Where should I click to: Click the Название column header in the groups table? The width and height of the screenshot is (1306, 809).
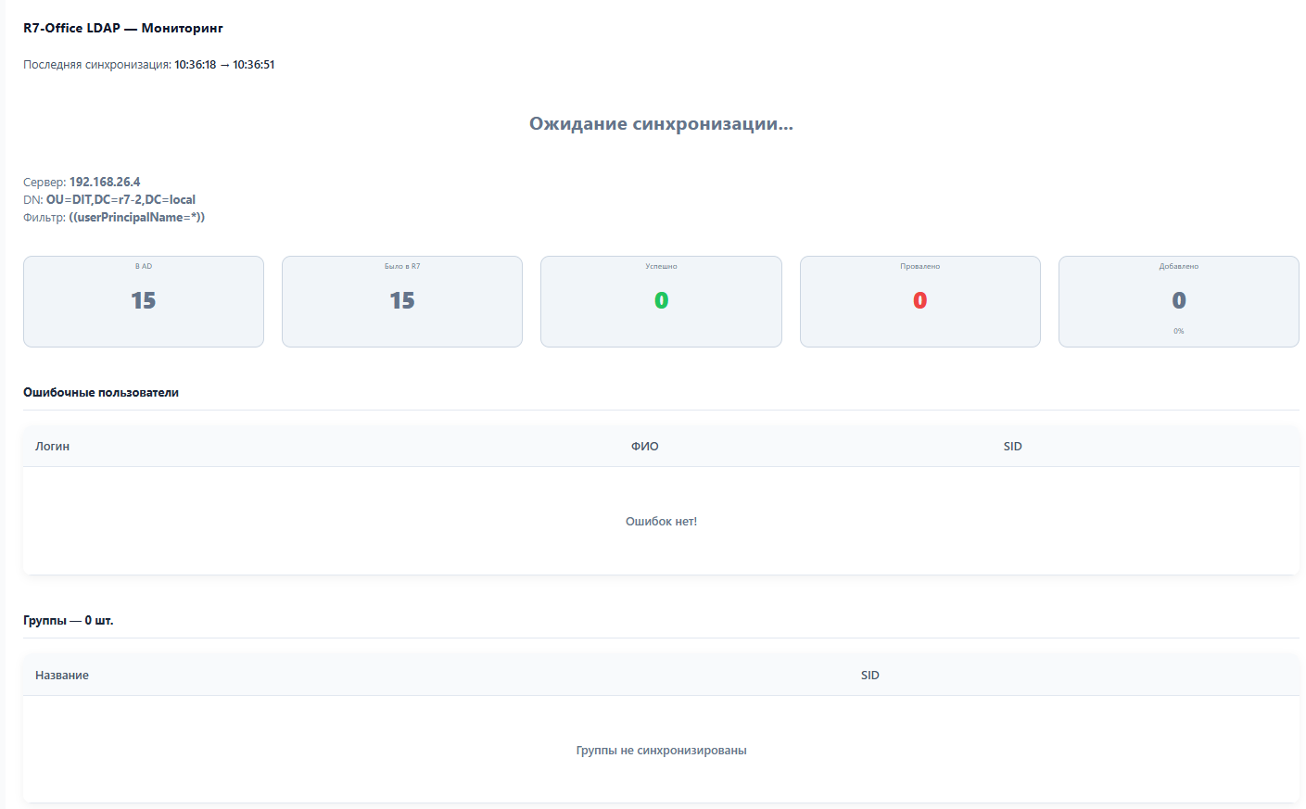[62, 676]
